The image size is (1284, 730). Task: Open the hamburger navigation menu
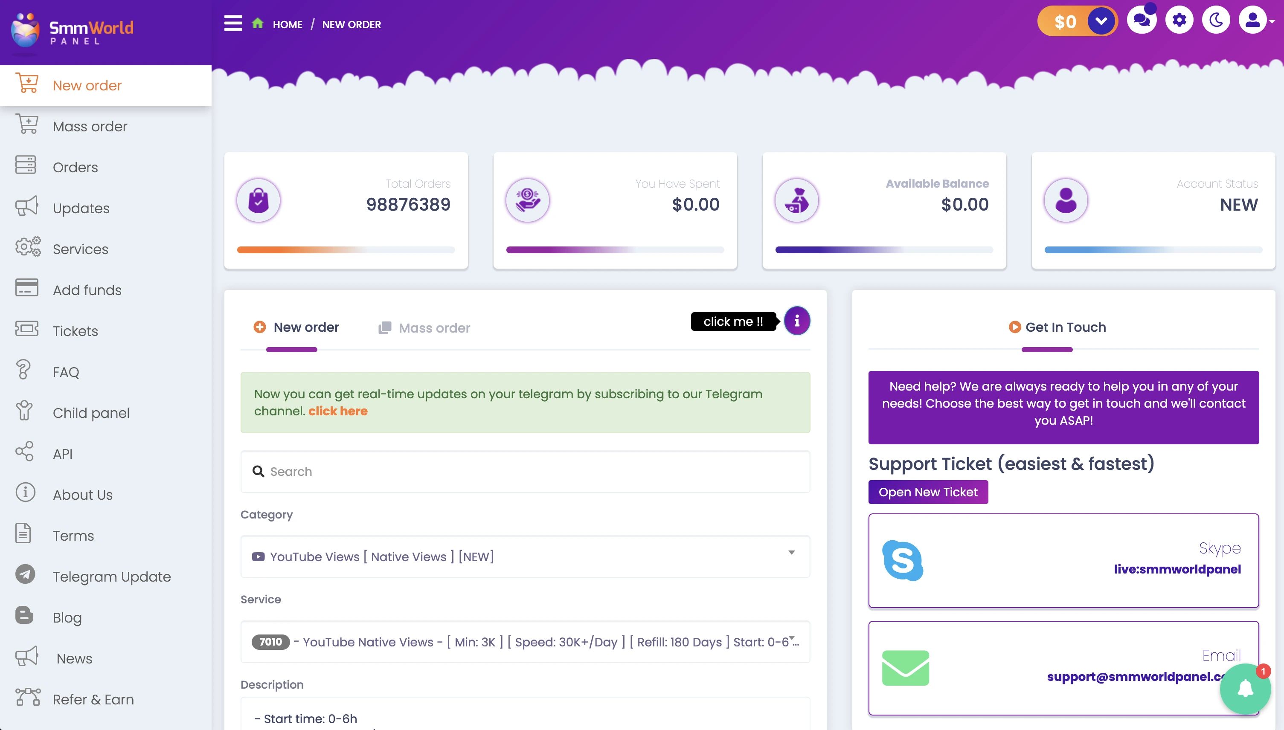pyautogui.click(x=233, y=23)
